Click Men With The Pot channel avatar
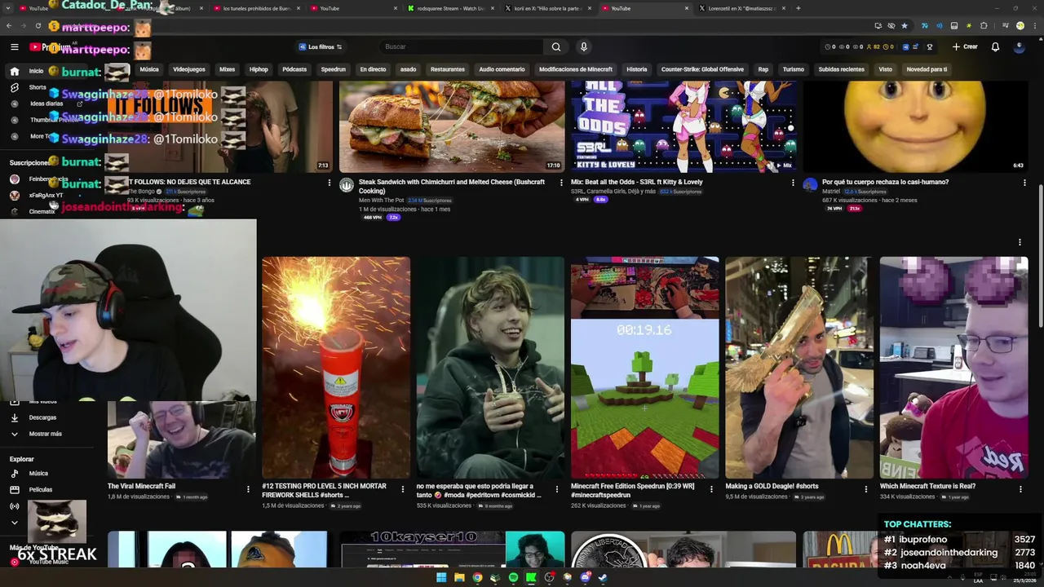This screenshot has width=1044, height=587. [347, 185]
